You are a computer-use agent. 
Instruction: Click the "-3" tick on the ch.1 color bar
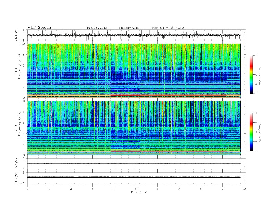point(256,56)
